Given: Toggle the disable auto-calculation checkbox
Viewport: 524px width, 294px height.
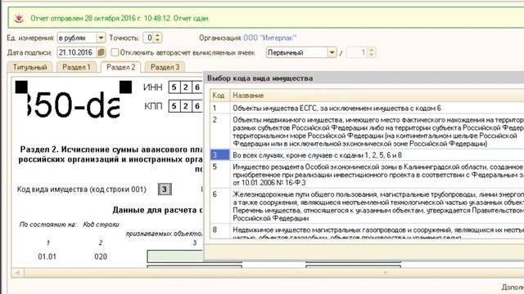Looking at the screenshot, I should click(115, 52).
